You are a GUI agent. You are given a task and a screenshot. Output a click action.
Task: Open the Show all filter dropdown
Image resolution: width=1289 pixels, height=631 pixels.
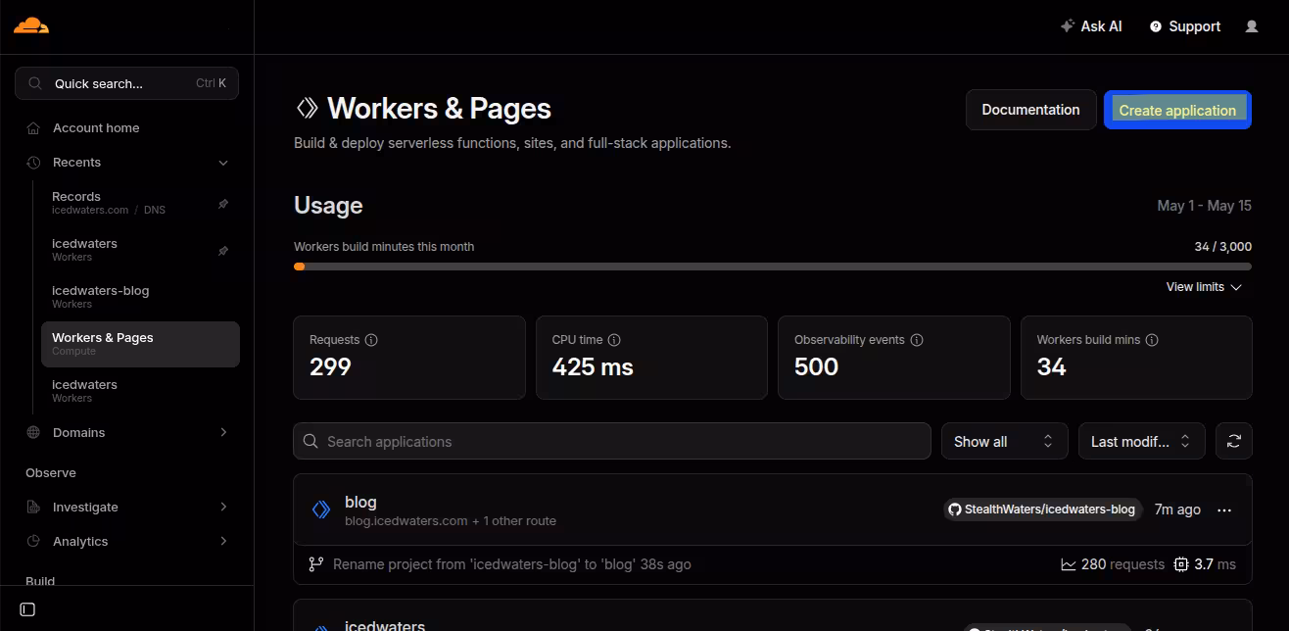(1004, 441)
